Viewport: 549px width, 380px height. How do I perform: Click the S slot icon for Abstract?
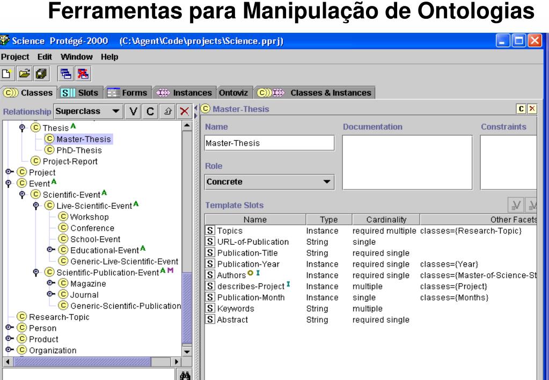click(x=210, y=319)
